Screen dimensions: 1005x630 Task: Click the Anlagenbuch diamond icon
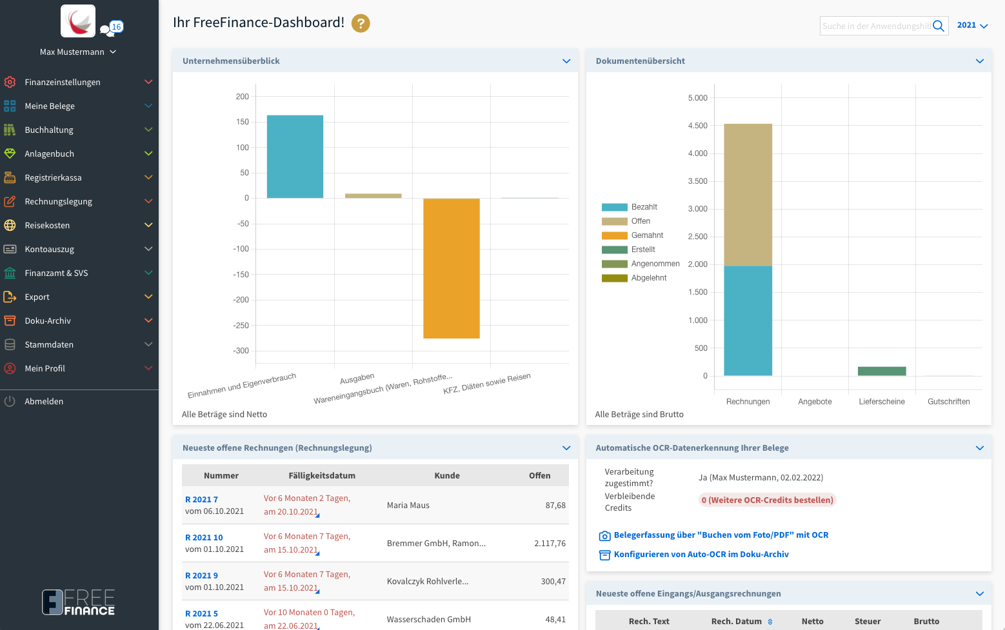pos(10,153)
